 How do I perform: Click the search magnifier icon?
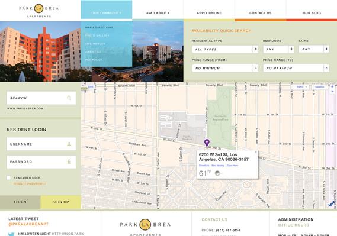pos(69,98)
